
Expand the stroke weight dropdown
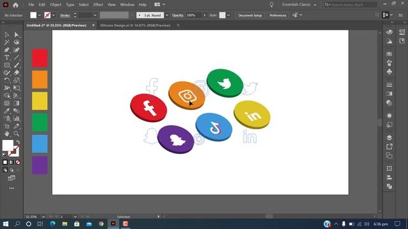(95, 15)
